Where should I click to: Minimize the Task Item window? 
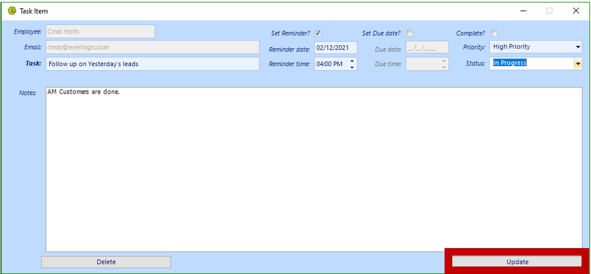click(523, 11)
